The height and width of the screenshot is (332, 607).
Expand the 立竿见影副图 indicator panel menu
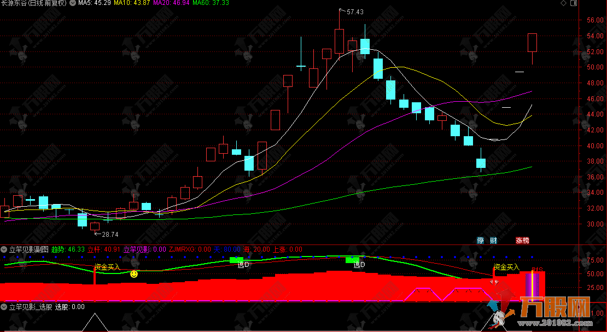point(4,249)
